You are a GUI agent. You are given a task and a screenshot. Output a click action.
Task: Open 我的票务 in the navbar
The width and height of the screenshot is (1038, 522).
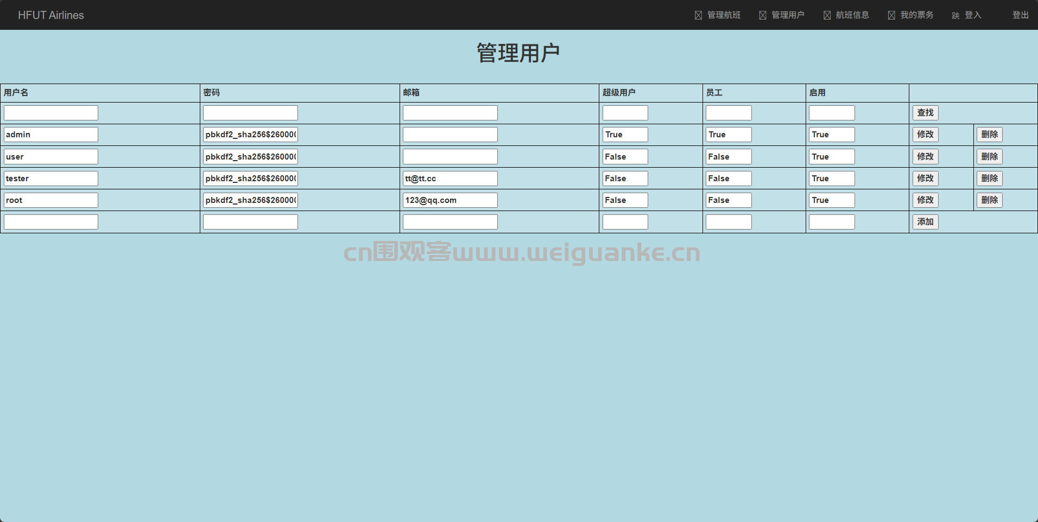[x=911, y=15]
